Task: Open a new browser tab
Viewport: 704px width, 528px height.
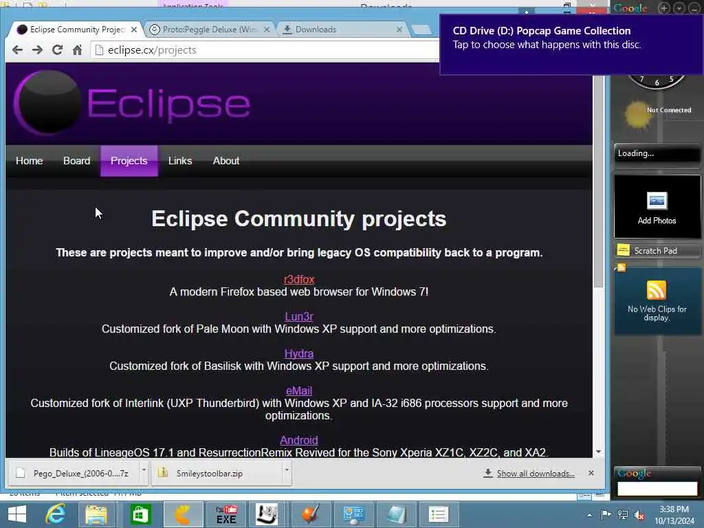Action: click(421, 30)
